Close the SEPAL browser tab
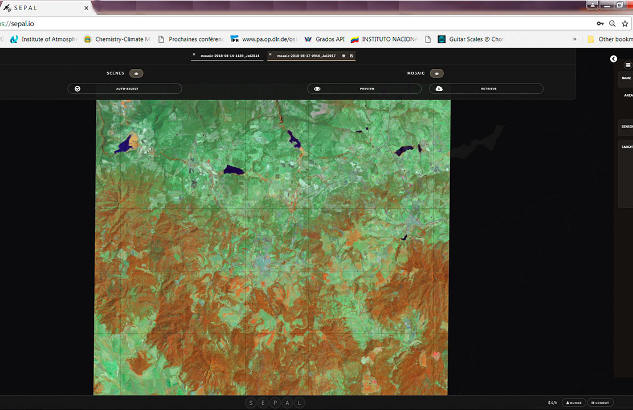Viewport: 633px width, 410px height. [x=87, y=8]
